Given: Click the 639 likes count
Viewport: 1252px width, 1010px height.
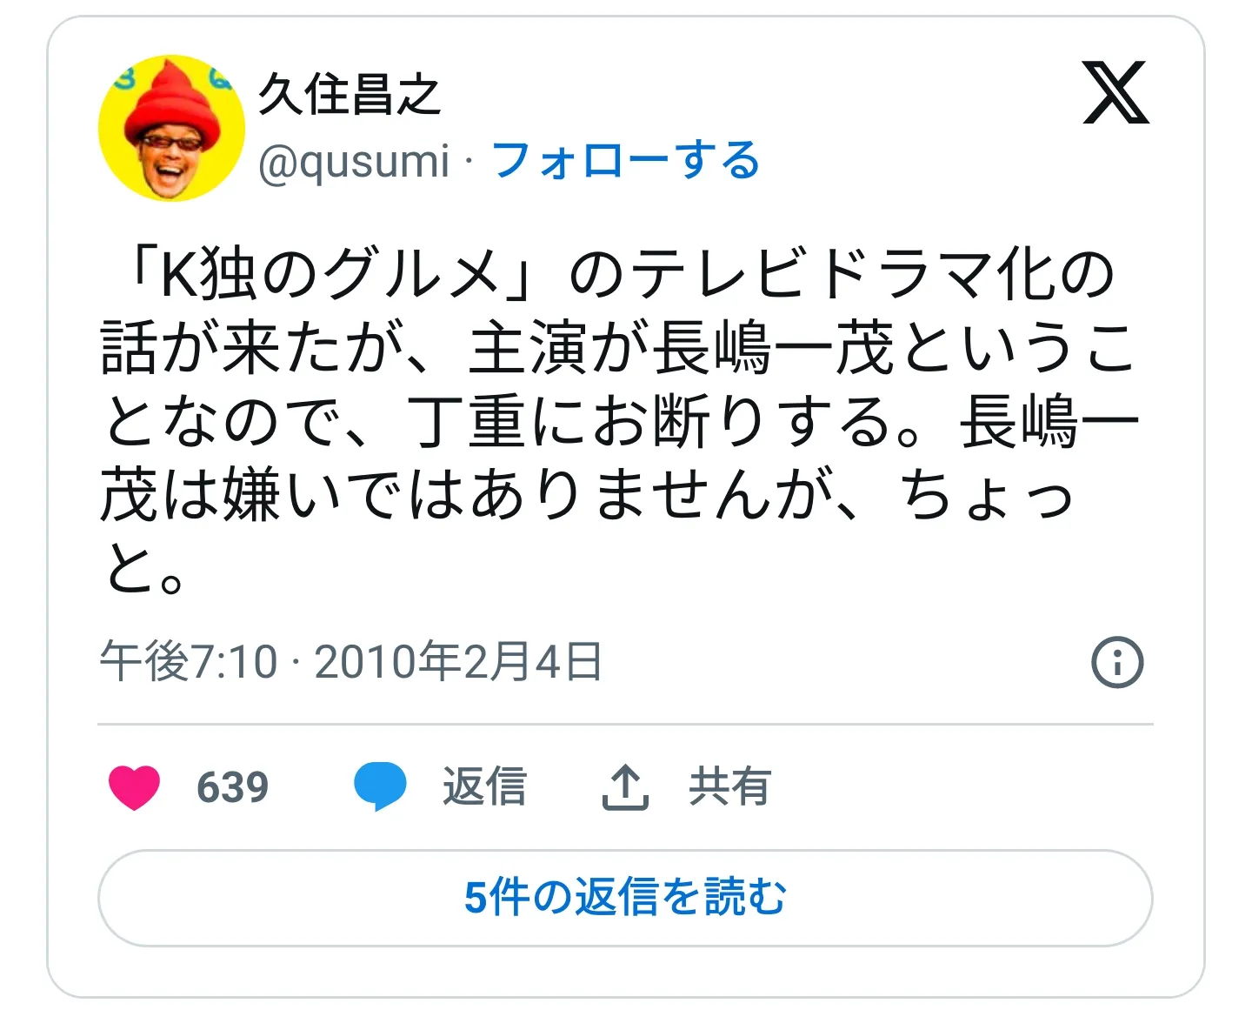Looking at the screenshot, I should [x=232, y=787].
